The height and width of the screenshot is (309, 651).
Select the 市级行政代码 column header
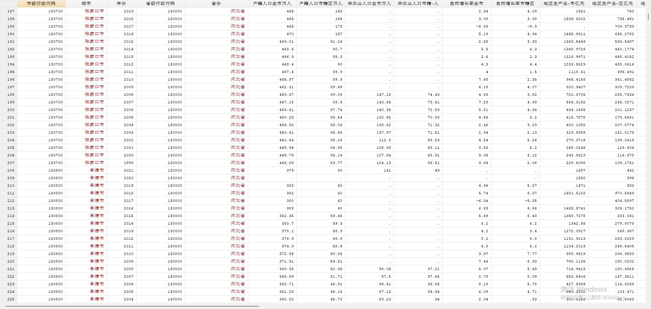(41, 3)
